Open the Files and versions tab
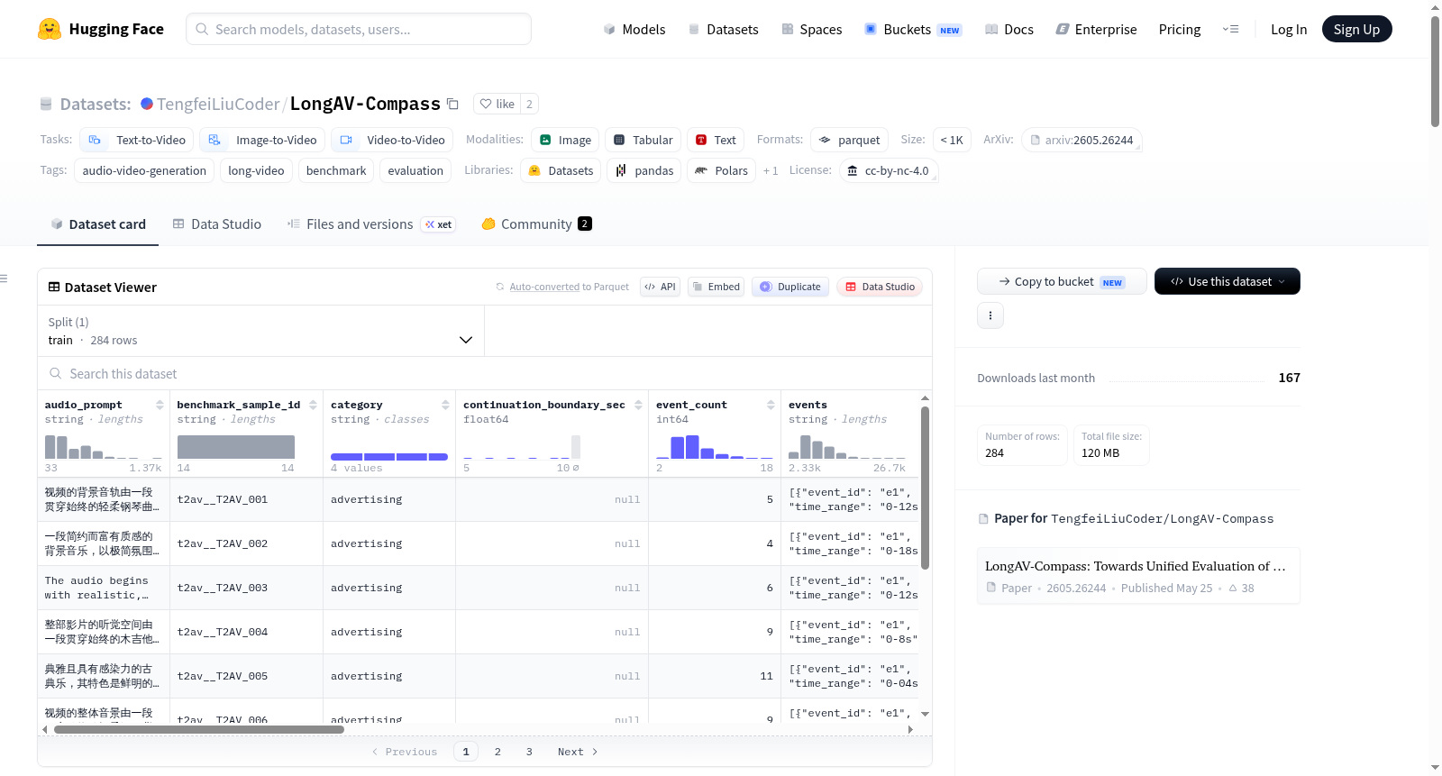The width and height of the screenshot is (1442, 776). (x=370, y=224)
